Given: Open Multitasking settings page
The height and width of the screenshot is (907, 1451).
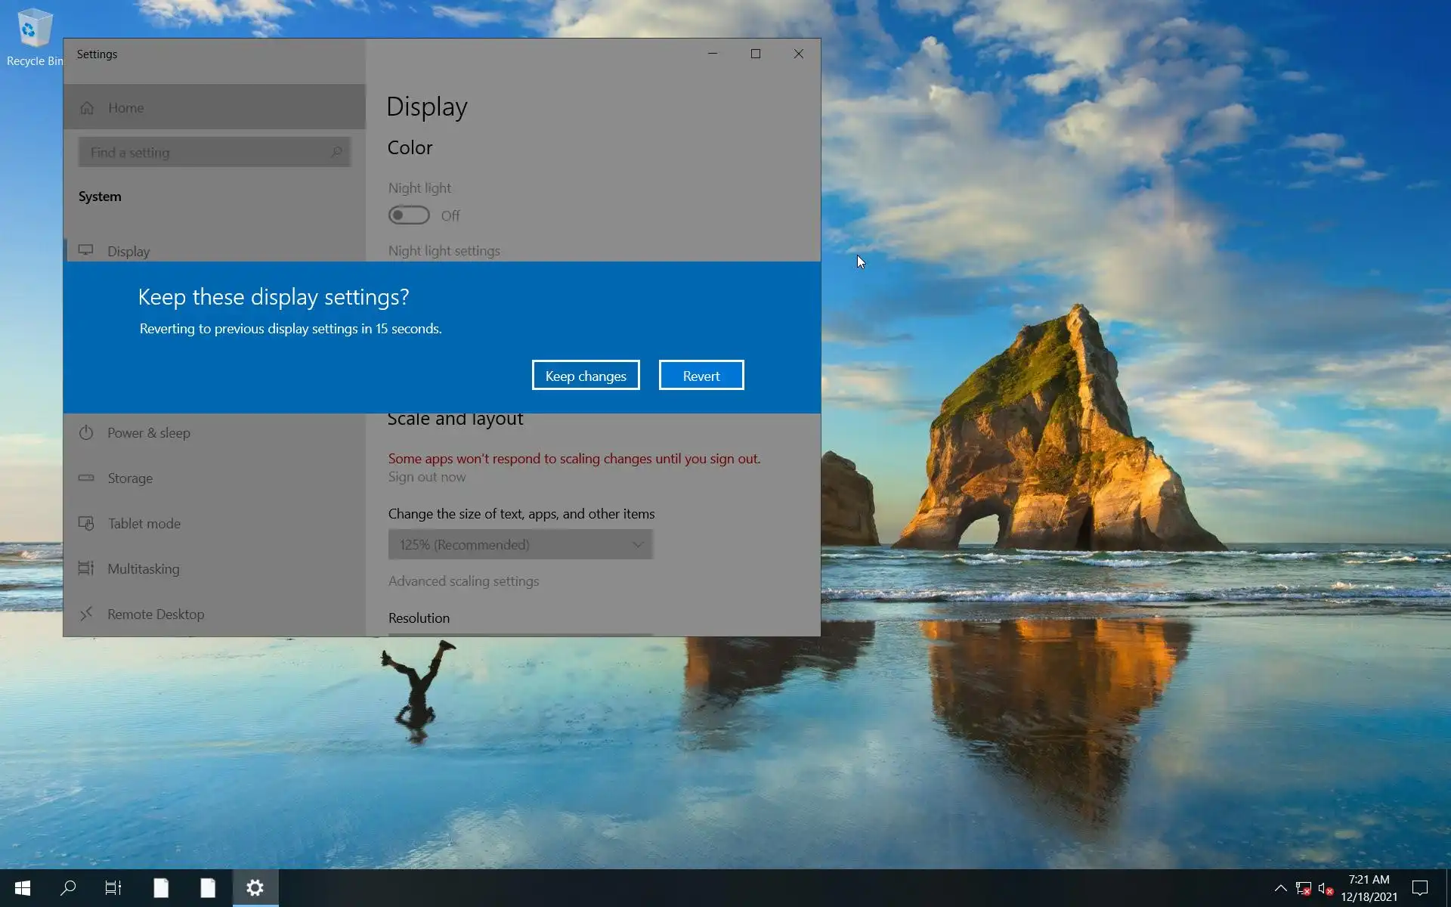Looking at the screenshot, I should click(143, 569).
